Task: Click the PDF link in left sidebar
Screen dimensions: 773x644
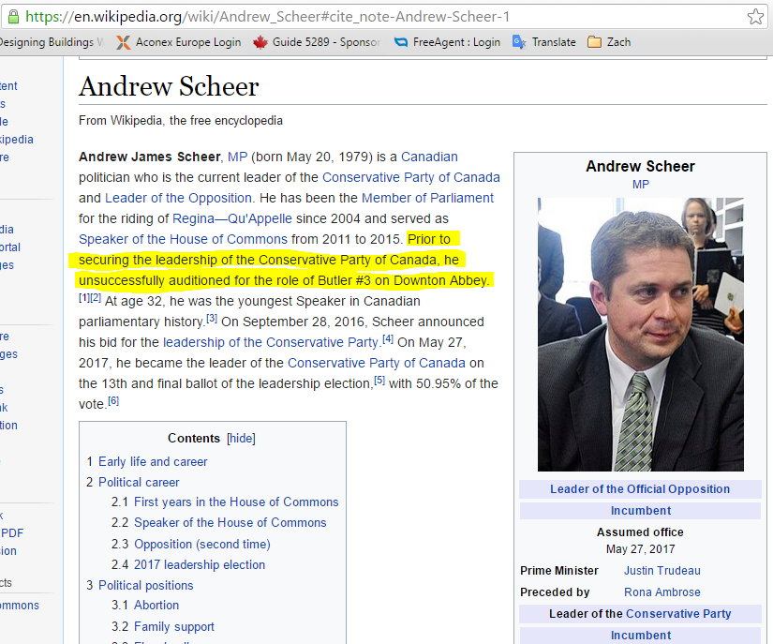Action: [x=12, y=533]
